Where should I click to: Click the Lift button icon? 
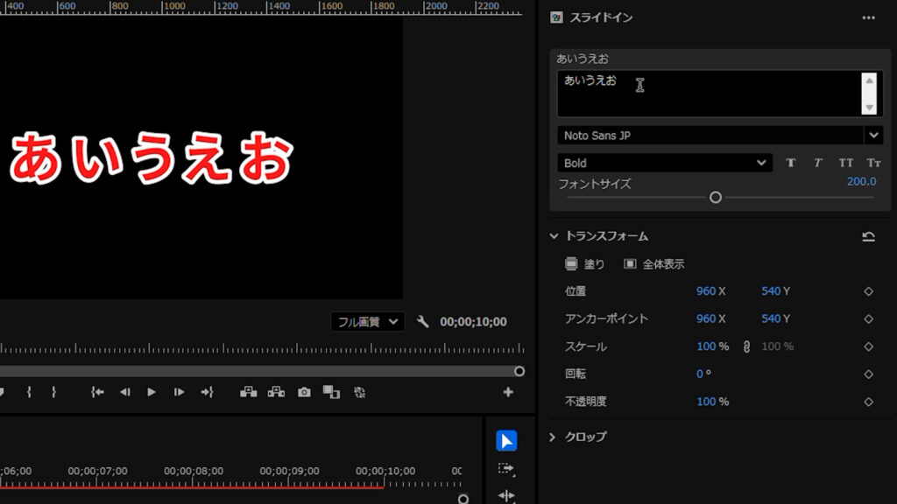249,392
